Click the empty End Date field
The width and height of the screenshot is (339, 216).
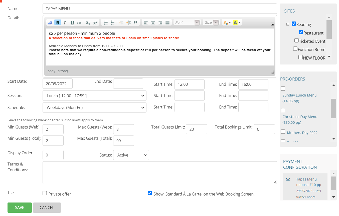click(x=128, y=84)
